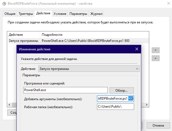The height and width of the screenshot is (131, 172).
Task: Click the Обзор... browse button
Action: [122, 91]
